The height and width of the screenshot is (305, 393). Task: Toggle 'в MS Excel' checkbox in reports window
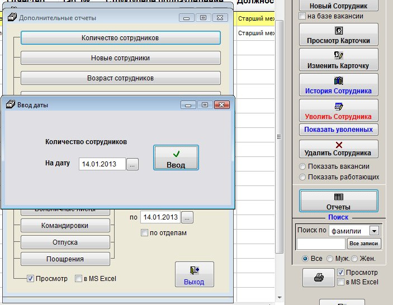(78, 278)
